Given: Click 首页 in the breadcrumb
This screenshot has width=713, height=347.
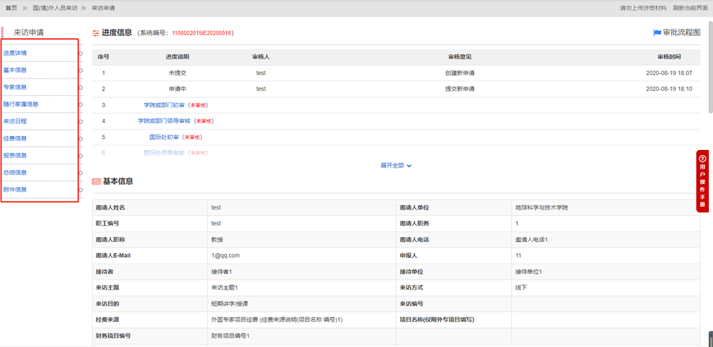Looking at the screenshot, I should point(11,8).
